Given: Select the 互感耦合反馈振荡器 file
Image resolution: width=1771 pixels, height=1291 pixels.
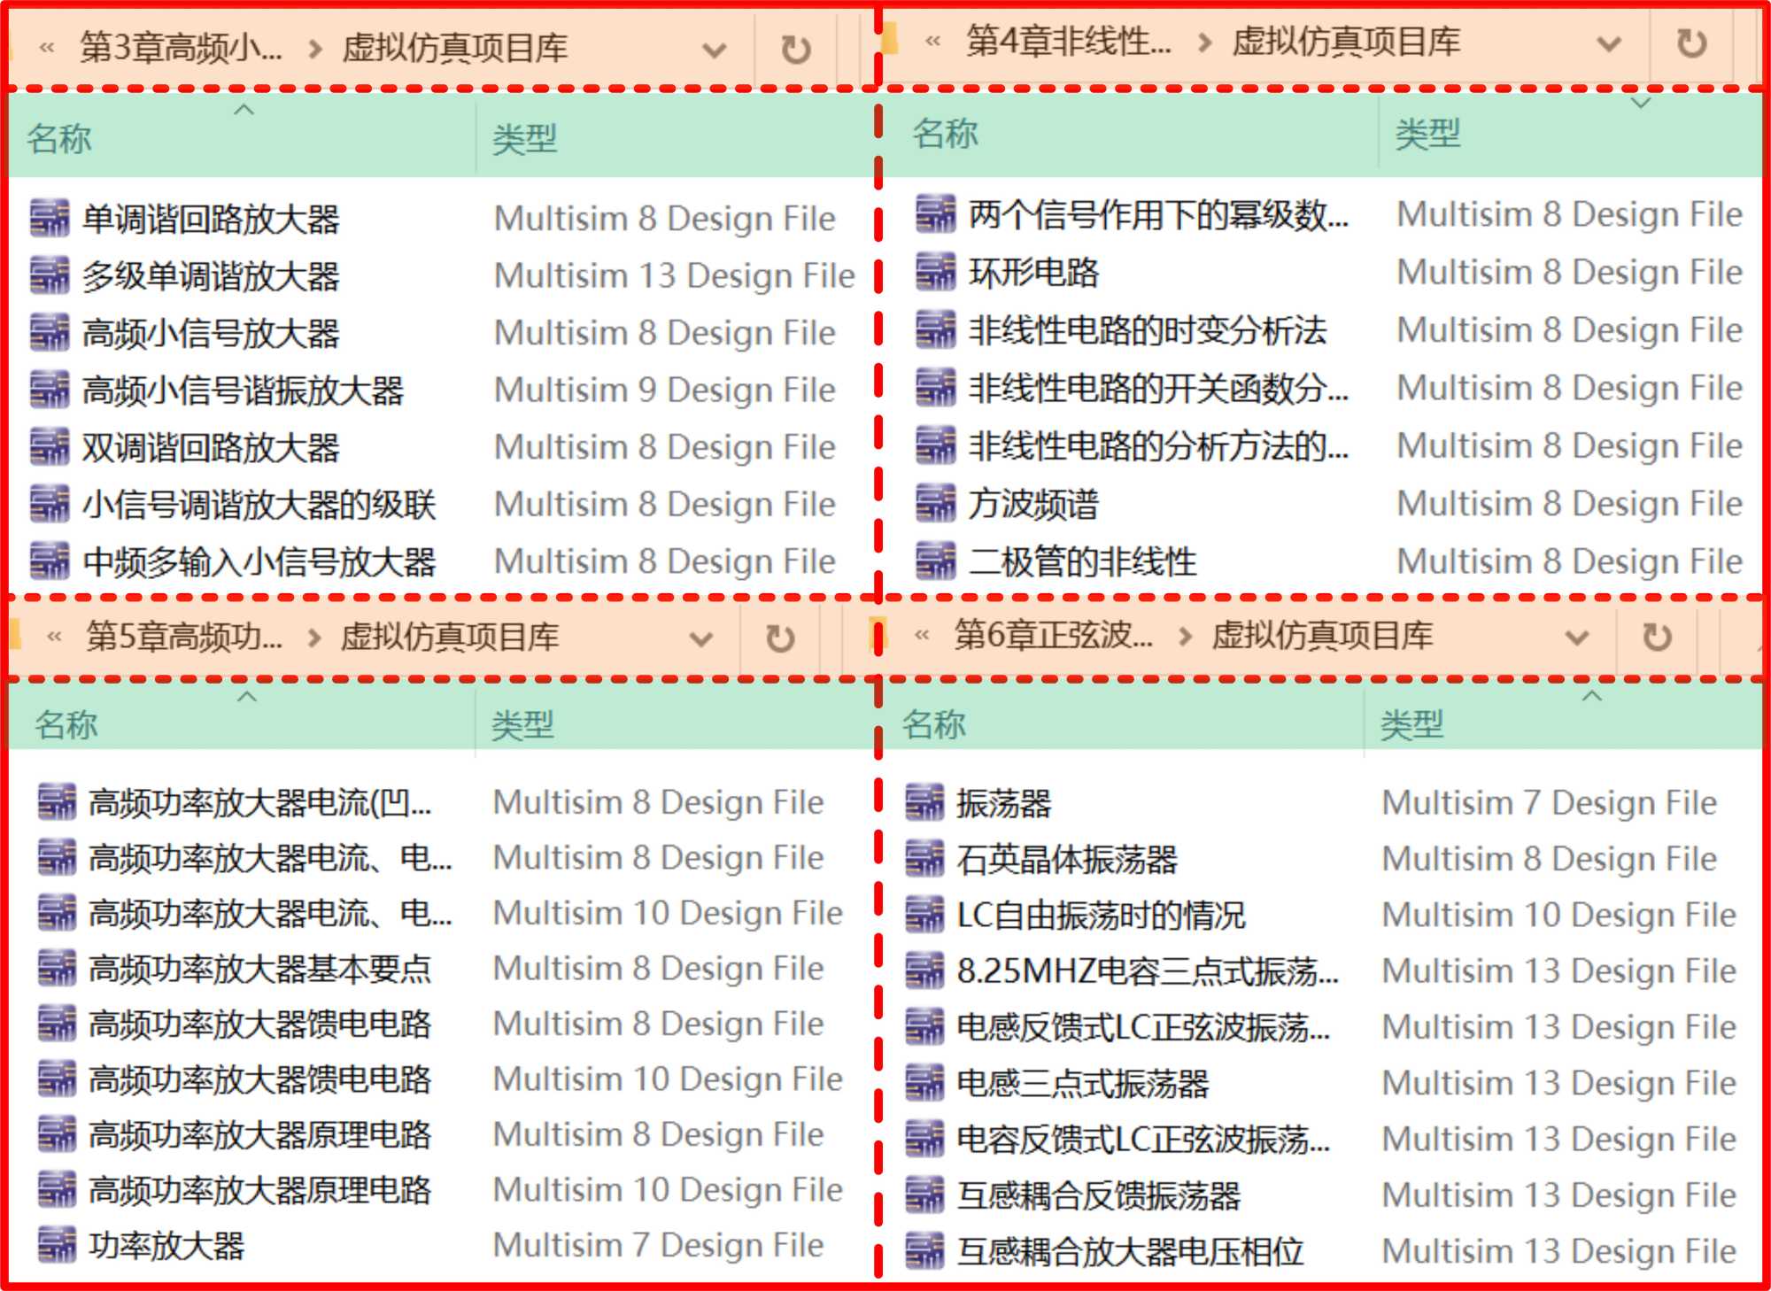Looking at the screenshot, I should point(1098,1195).
